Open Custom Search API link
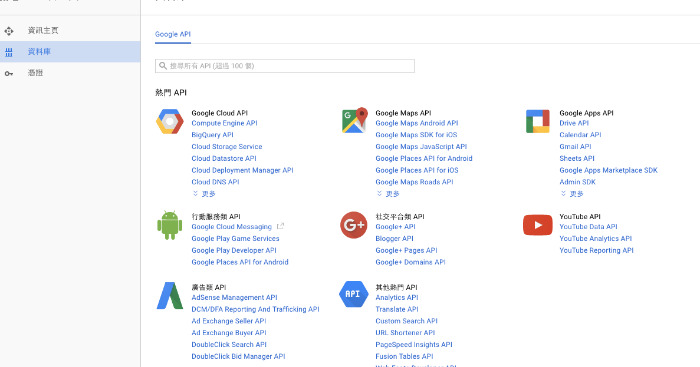Image resolution: width=700 pixels, height=367 pixels. coord(407,321)
